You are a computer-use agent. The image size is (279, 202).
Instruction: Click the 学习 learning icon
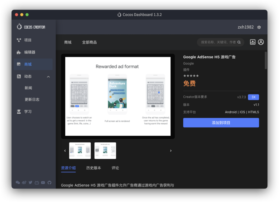19,112
